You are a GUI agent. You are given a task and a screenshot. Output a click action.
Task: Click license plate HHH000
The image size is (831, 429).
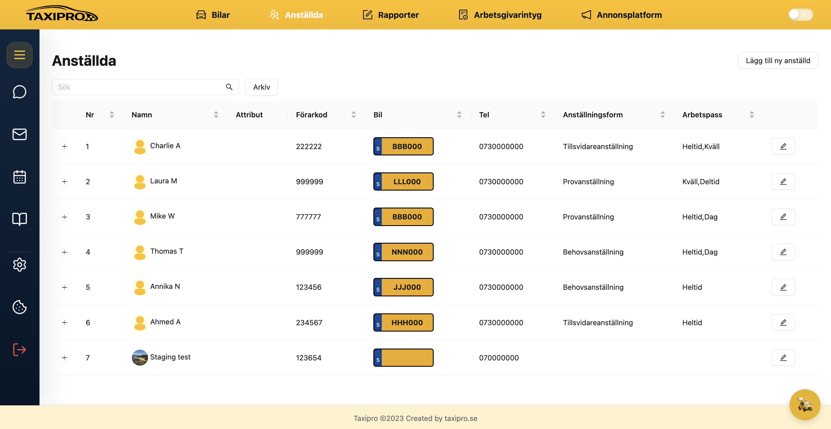pyautogui.click(x=403, y=322)
